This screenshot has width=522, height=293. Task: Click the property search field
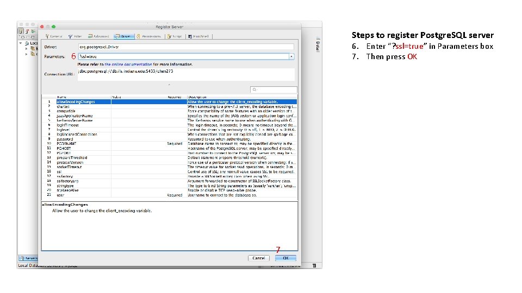point(274,90)
